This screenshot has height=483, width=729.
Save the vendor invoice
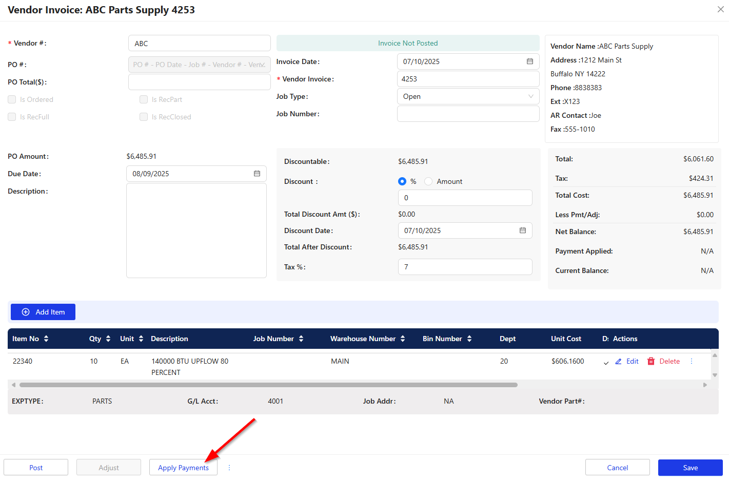pos(691,468)
